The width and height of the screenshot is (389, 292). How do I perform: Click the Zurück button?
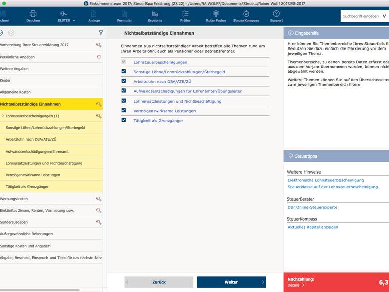coord(159,282)
